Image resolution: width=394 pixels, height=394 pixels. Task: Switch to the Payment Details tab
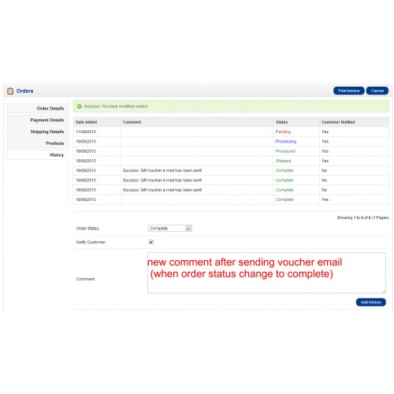tap(37, 120)
